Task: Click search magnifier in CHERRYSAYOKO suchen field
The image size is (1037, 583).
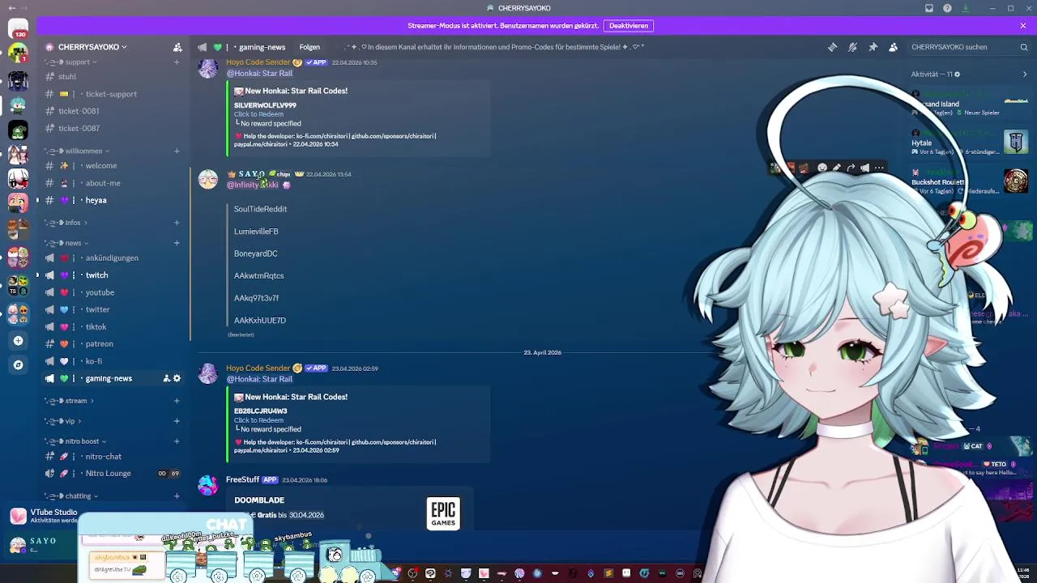Action: pyautogui.click(x=1024, y=47)
